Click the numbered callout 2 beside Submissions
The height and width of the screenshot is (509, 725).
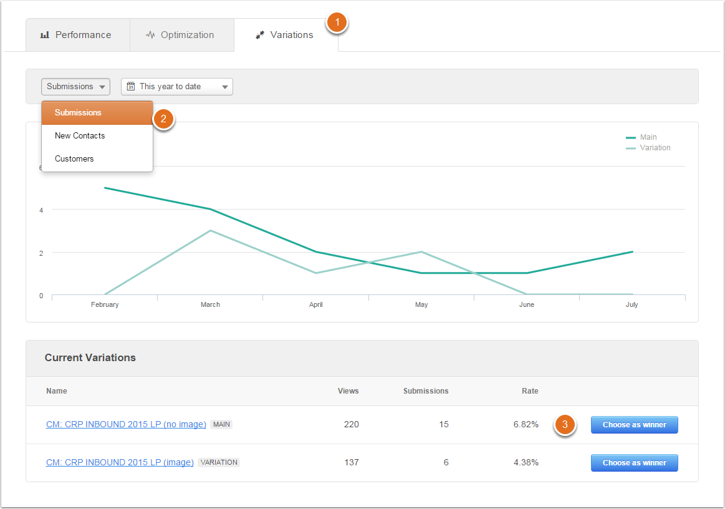pyautogui.click(x=163, y=119)
